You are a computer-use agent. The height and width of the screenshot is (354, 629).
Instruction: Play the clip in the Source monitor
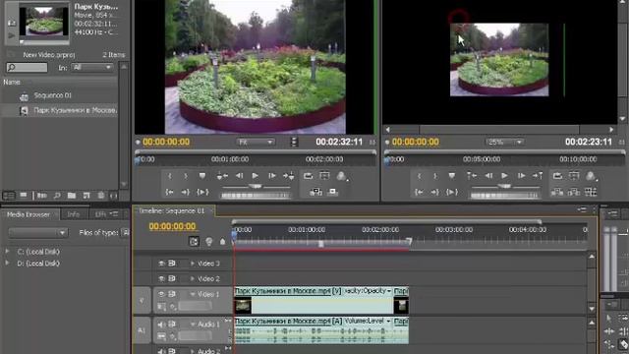point(256,176)
